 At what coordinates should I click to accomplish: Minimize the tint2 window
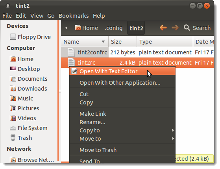coord(192,6)
